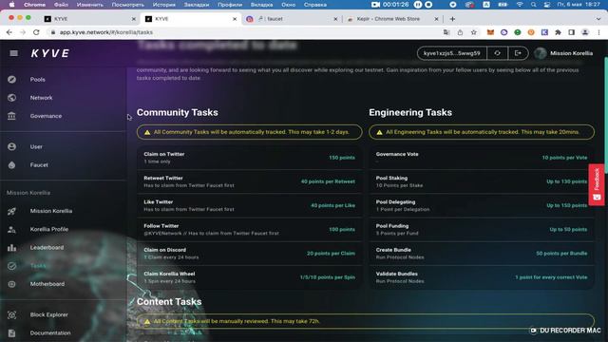Image resolution: width=608 pixels, height=342 pixels.
Task: Click the Tasks checkmark icon
Action: tap(12, 266)
